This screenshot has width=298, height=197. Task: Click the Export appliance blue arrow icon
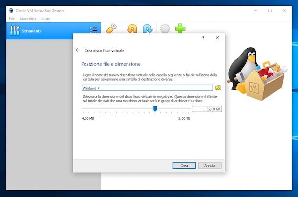[x=148, y=29]
